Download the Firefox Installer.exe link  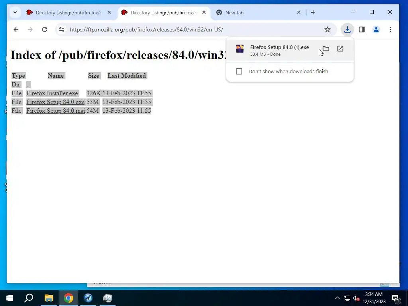52,93
